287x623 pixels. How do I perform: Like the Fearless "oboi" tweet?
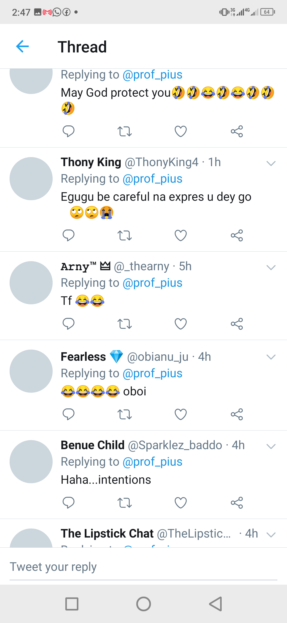181,415
